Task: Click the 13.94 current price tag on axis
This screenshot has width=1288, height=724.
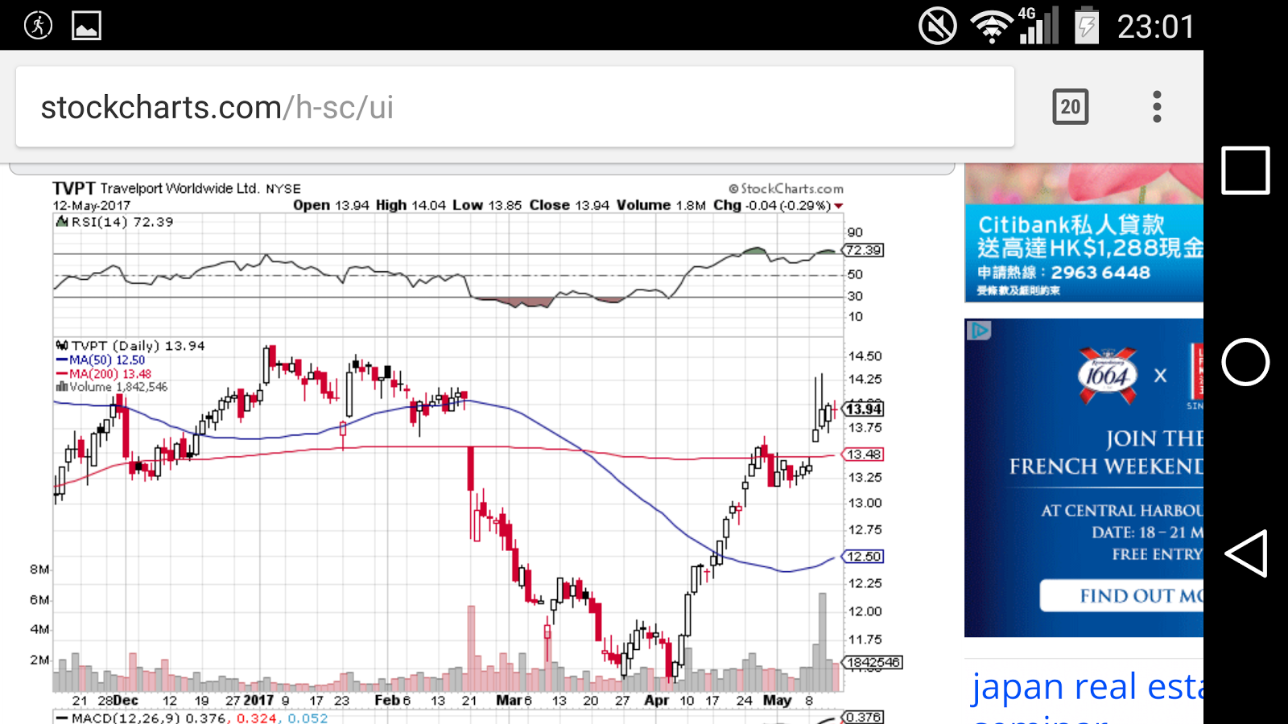Action: (864, 409)
